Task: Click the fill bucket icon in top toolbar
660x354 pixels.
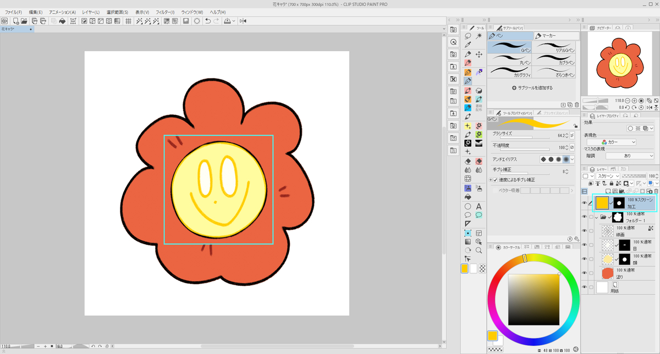Action: (x=63, y=21)
